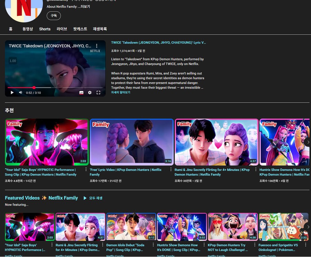Open Rumi & Jinu Secretly Flirting title in 추천

point(212,172)
